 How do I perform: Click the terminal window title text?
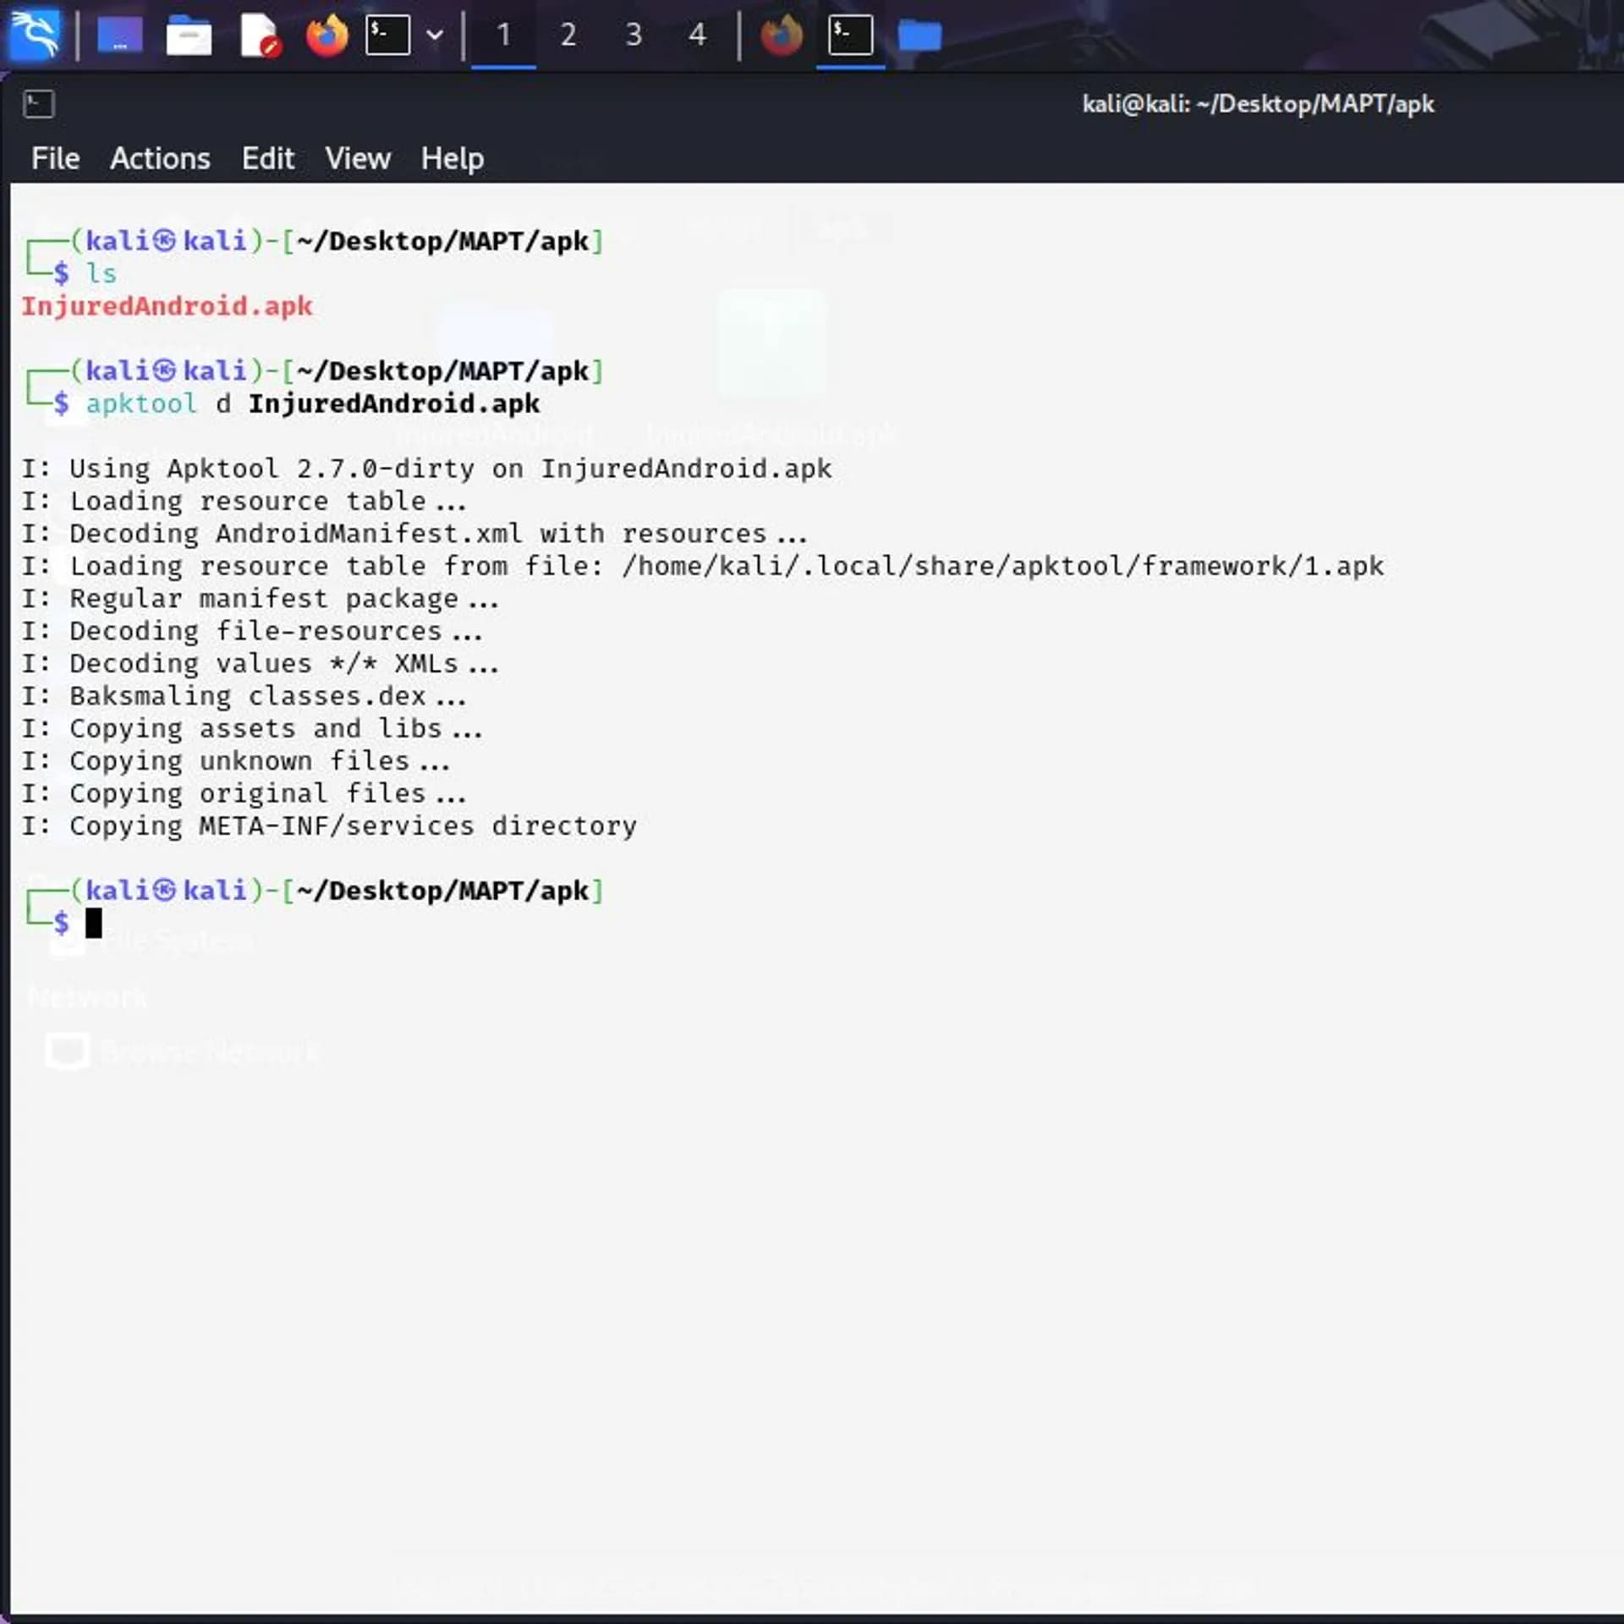click(1258, 104)
